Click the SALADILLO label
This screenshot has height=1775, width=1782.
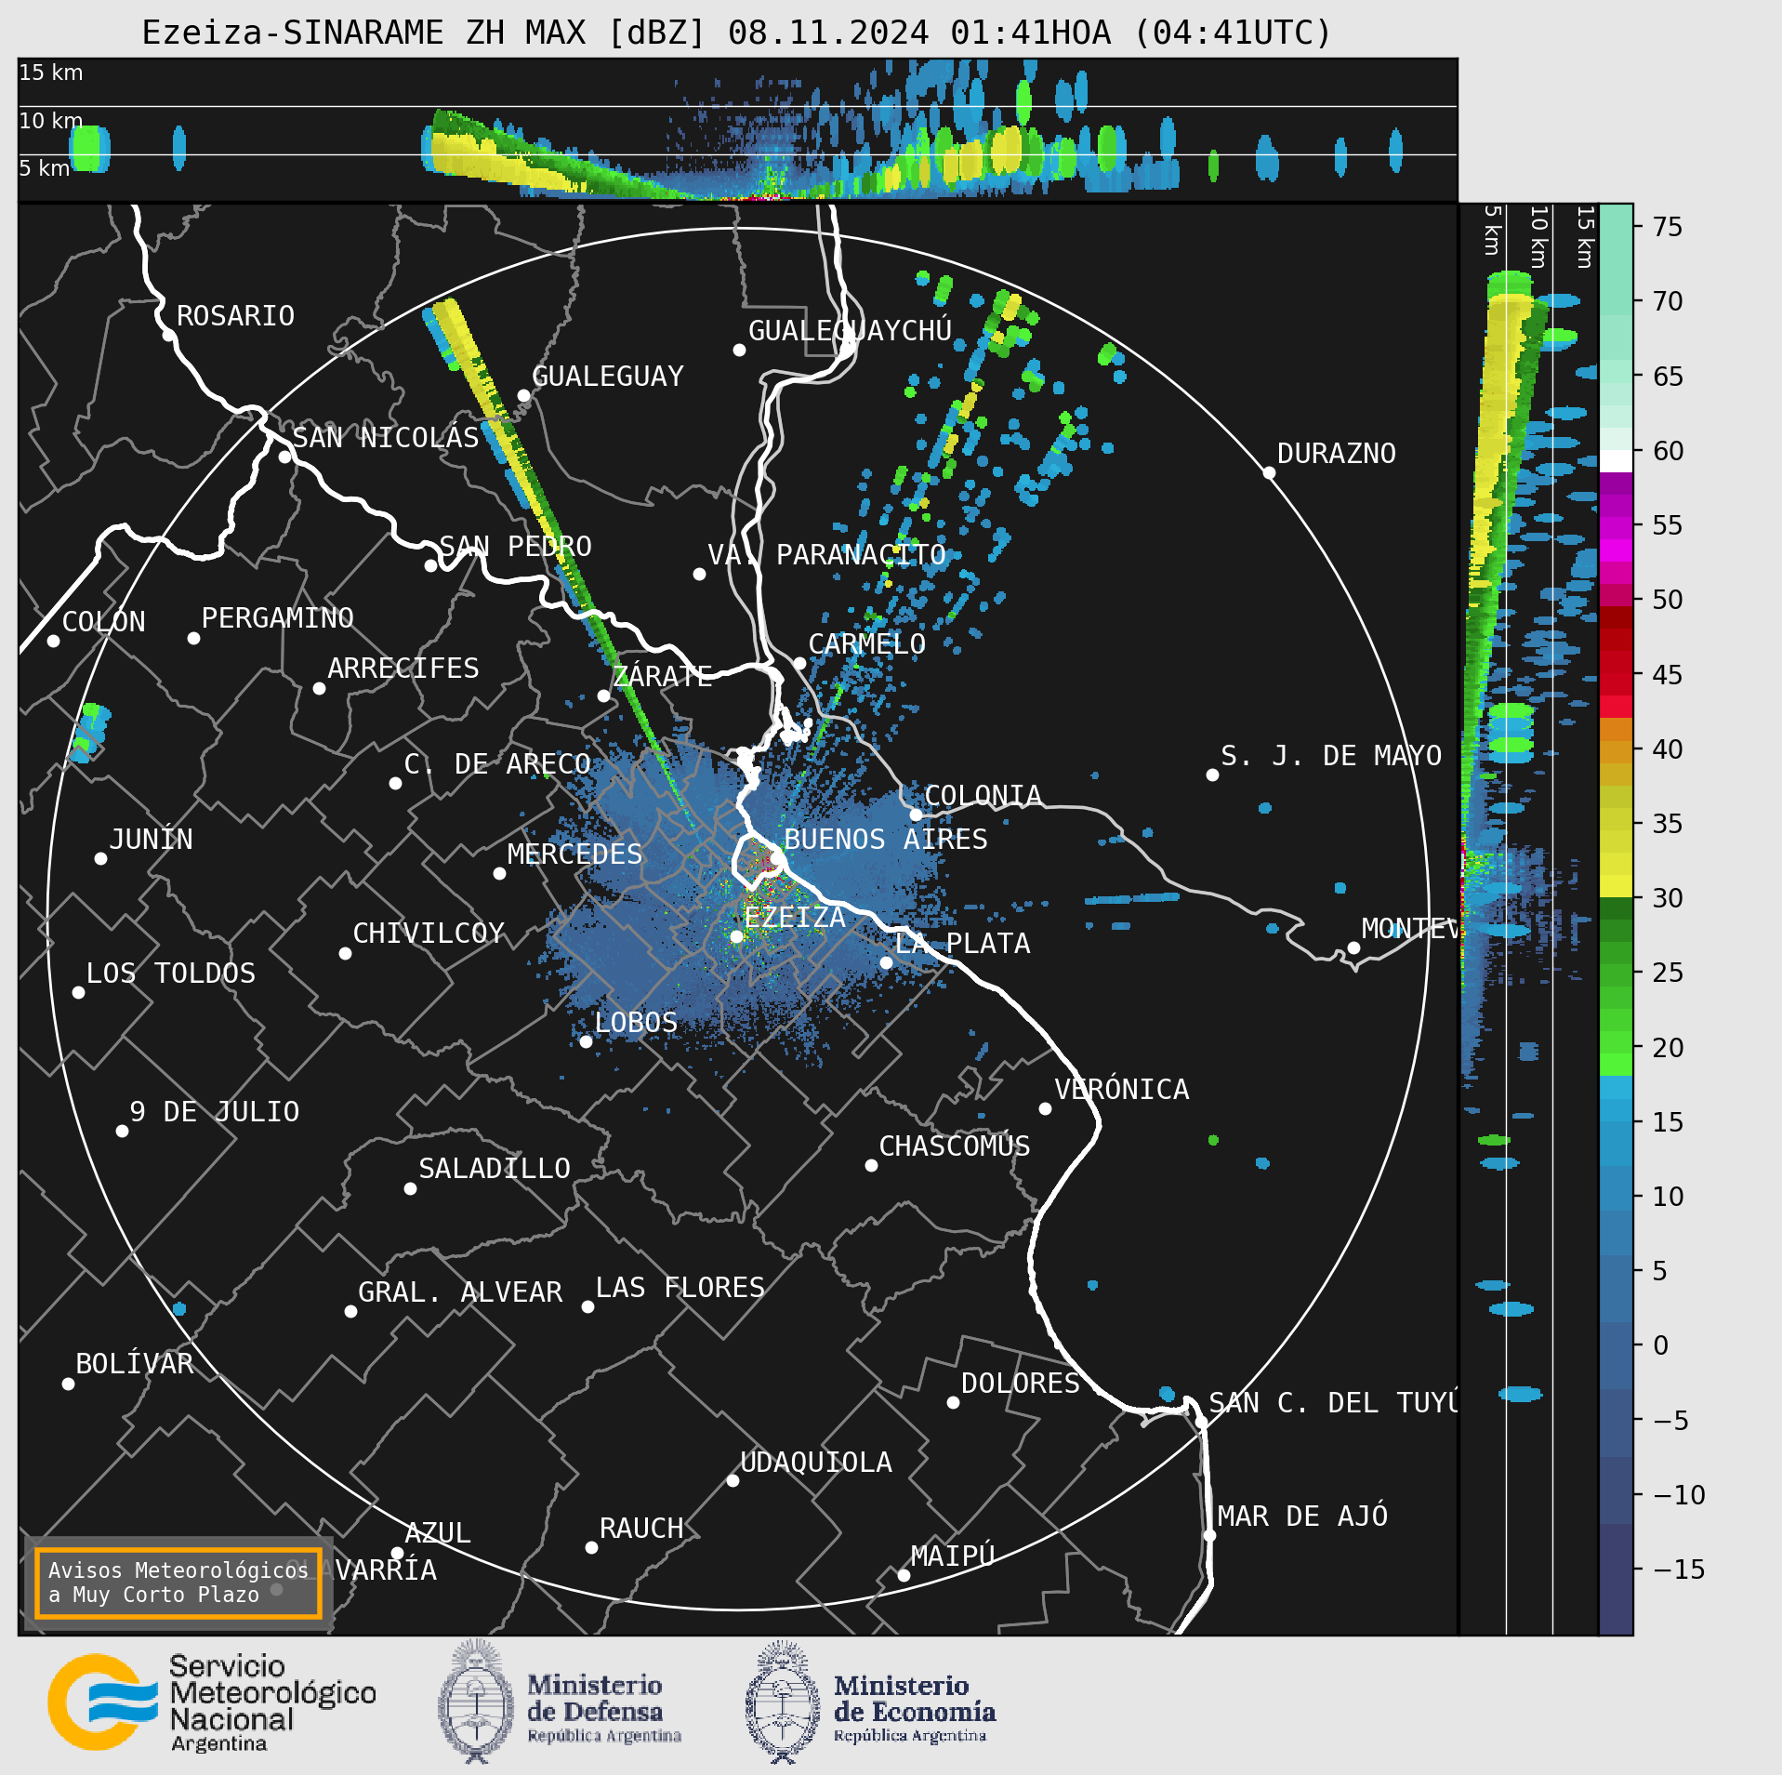(x=495, y=1169)
